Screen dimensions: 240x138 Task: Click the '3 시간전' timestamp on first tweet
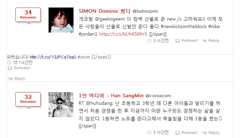[x=161, y=40]
